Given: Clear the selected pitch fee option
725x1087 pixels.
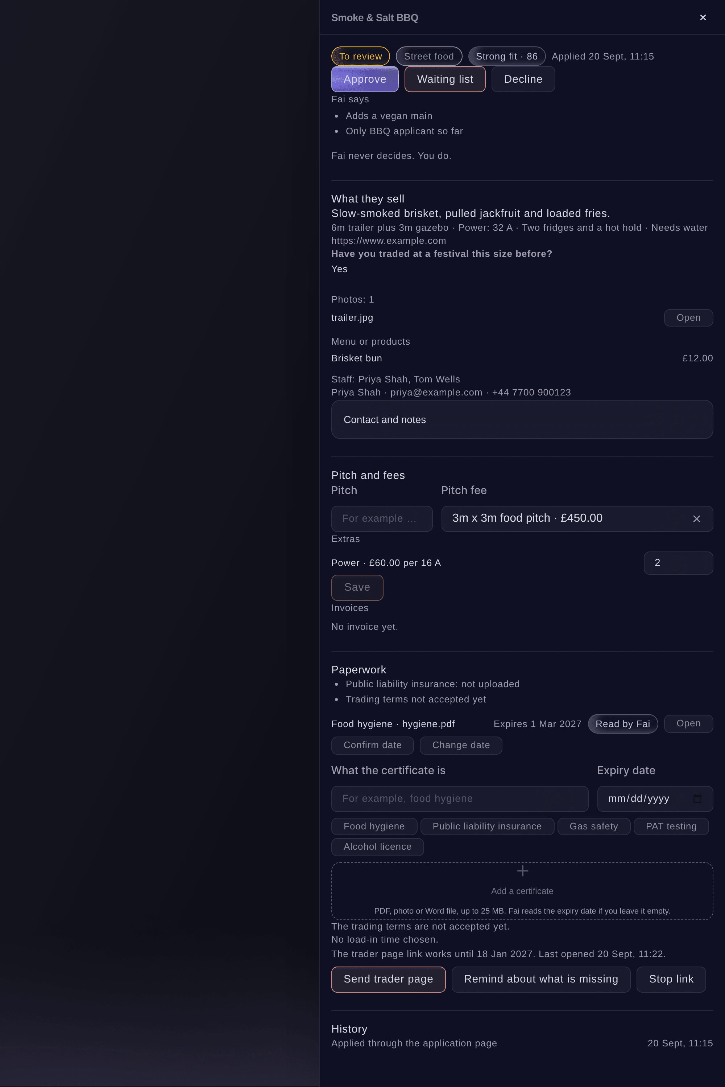Looking at the screenshot, I should point(696,519).
